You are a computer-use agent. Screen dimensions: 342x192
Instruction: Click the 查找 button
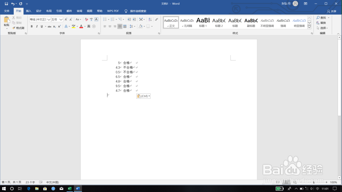(x=321, y=18)
